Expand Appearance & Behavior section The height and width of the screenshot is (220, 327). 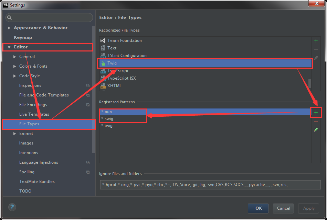tap(9, 28)
